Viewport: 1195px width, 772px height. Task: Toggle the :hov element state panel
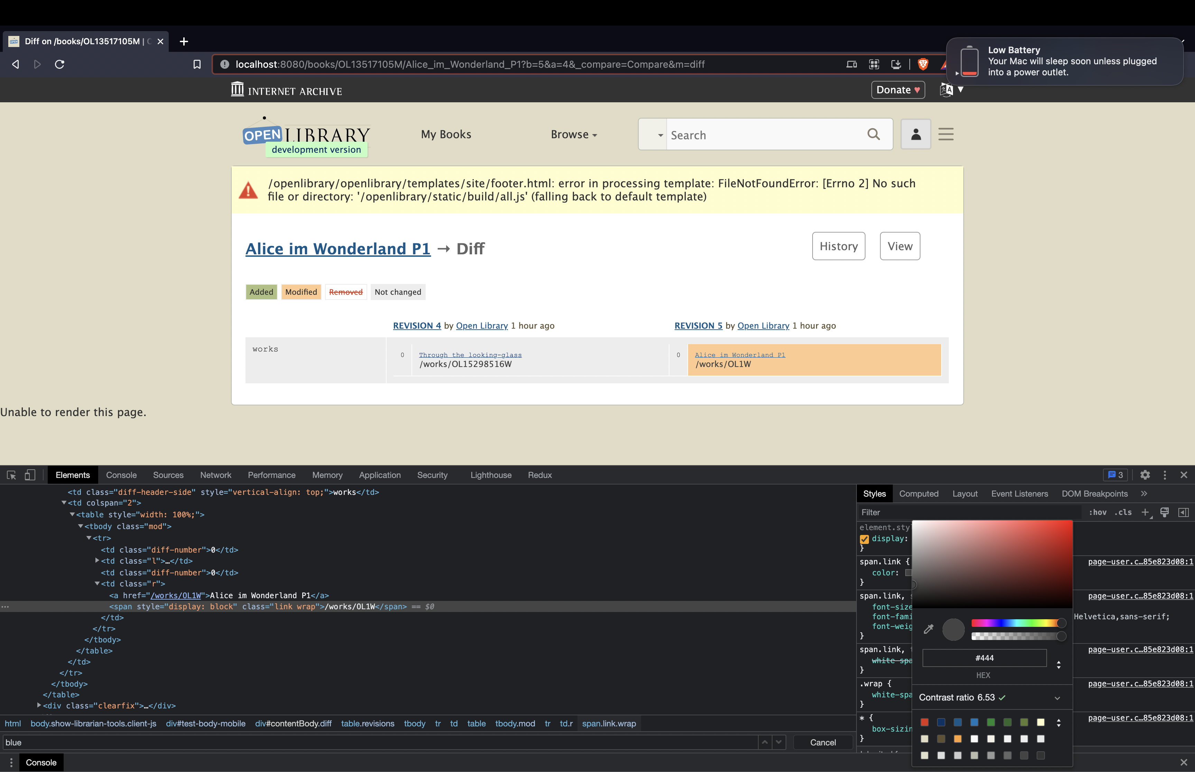[x=1098, y=512]
